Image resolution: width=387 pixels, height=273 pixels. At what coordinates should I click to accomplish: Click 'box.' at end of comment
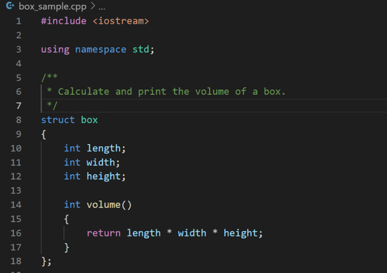tap(274, 92)
